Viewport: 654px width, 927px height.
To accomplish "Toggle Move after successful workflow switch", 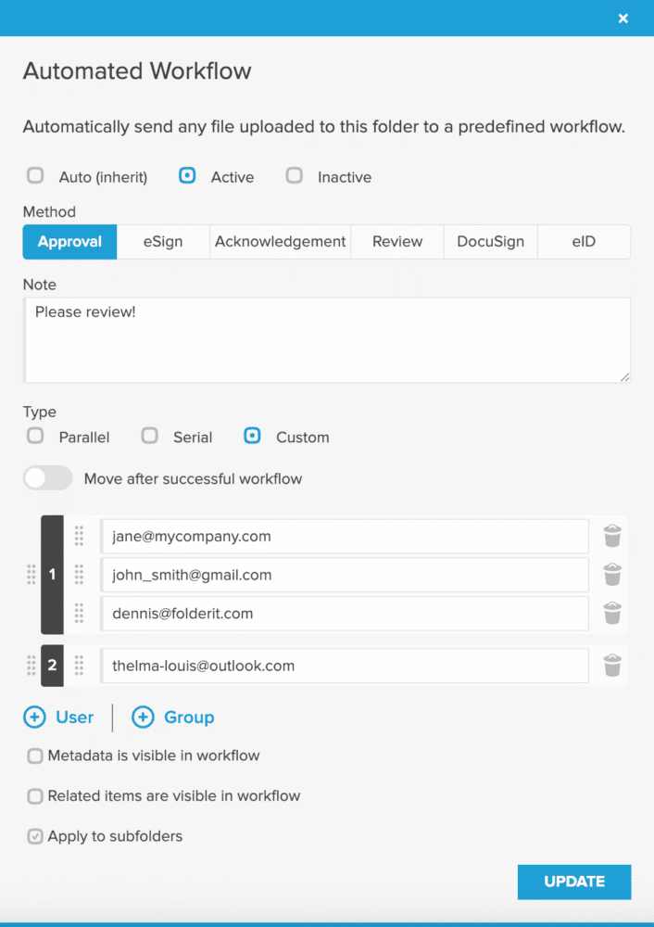I will (48, 478).
